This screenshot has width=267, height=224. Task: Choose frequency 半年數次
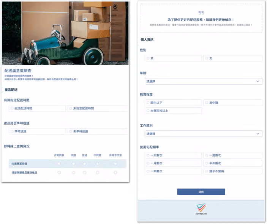pyautogui.click(x=233, y=163)
